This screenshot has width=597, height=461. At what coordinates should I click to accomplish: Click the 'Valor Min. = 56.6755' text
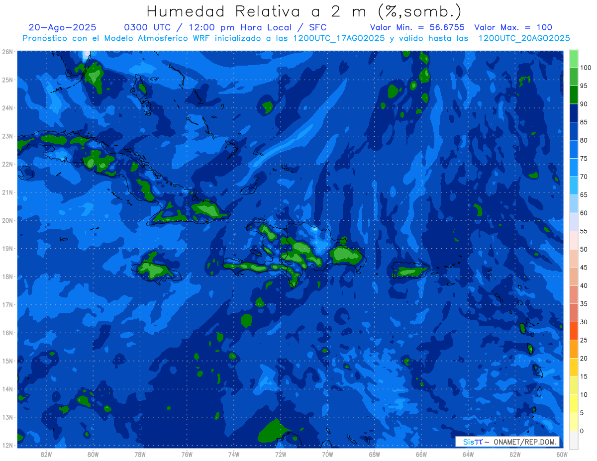point(417,27)
